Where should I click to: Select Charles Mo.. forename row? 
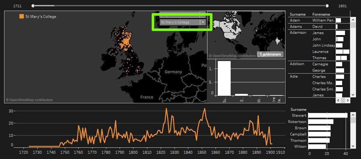pyautogui.click(x=323, y=83)
